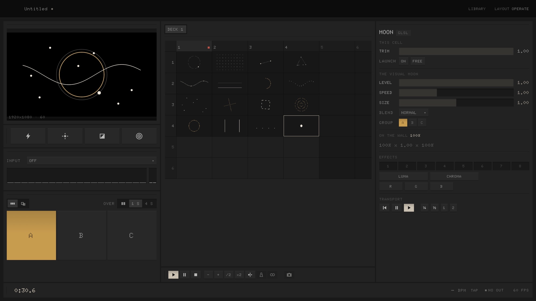Toggle the R channel button
This screenshot has height=301, width=536.
(391, 186)
